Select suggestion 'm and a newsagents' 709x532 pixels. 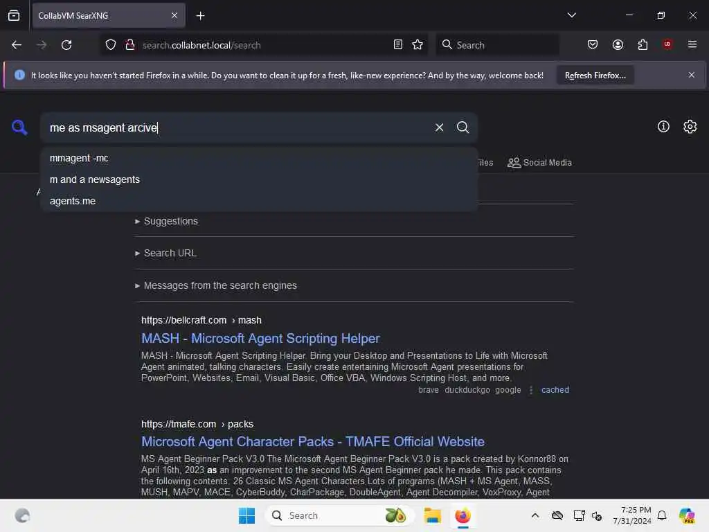(x=259, y=179)
